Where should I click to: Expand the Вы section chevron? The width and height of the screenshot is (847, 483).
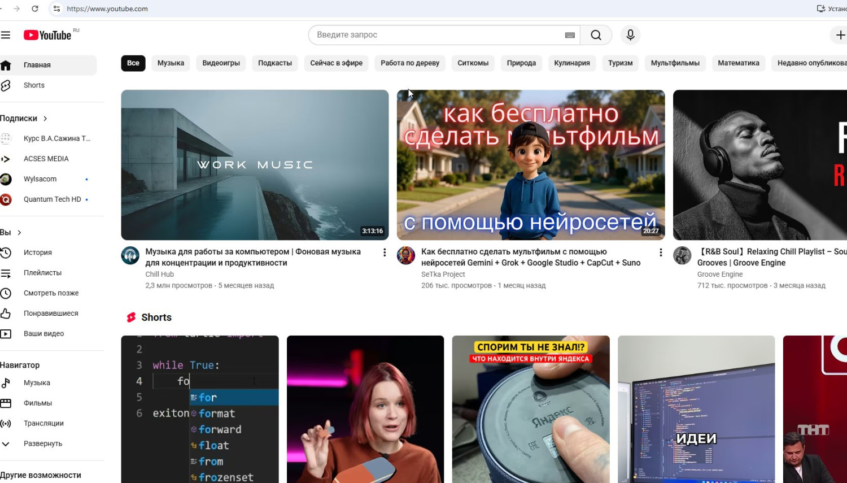19,233
